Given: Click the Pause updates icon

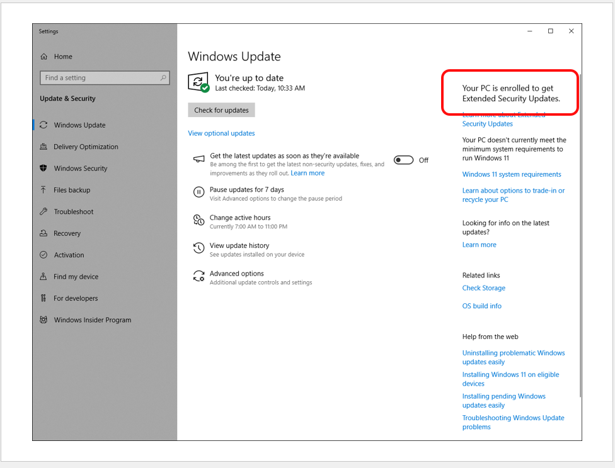Looking at the screenshot, I should (198, 191).
